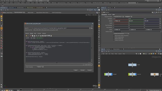Click play forward button in timeline playbar
This screenshot has width=162, height=91.
pos(9,90)
